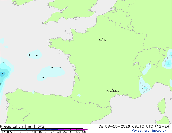This screenshot has height=133, width=172.
Task: Click the legend value '10'
Action: point(34,132)
